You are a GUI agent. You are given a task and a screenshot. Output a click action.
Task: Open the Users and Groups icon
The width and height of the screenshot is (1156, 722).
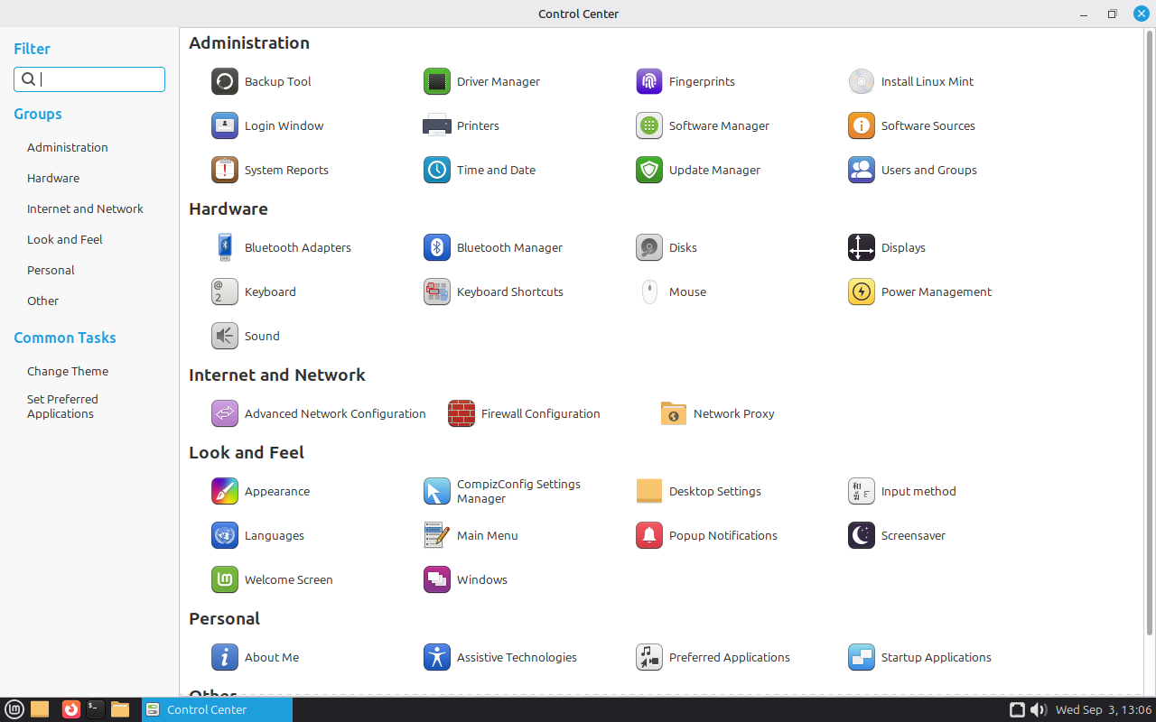tap(862, 170)
